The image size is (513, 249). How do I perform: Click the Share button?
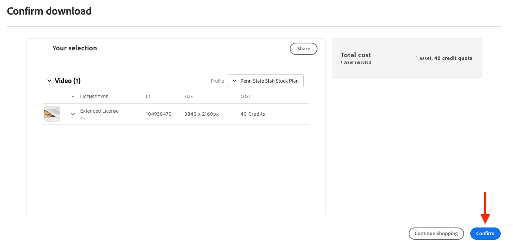(x=303, y=49)
